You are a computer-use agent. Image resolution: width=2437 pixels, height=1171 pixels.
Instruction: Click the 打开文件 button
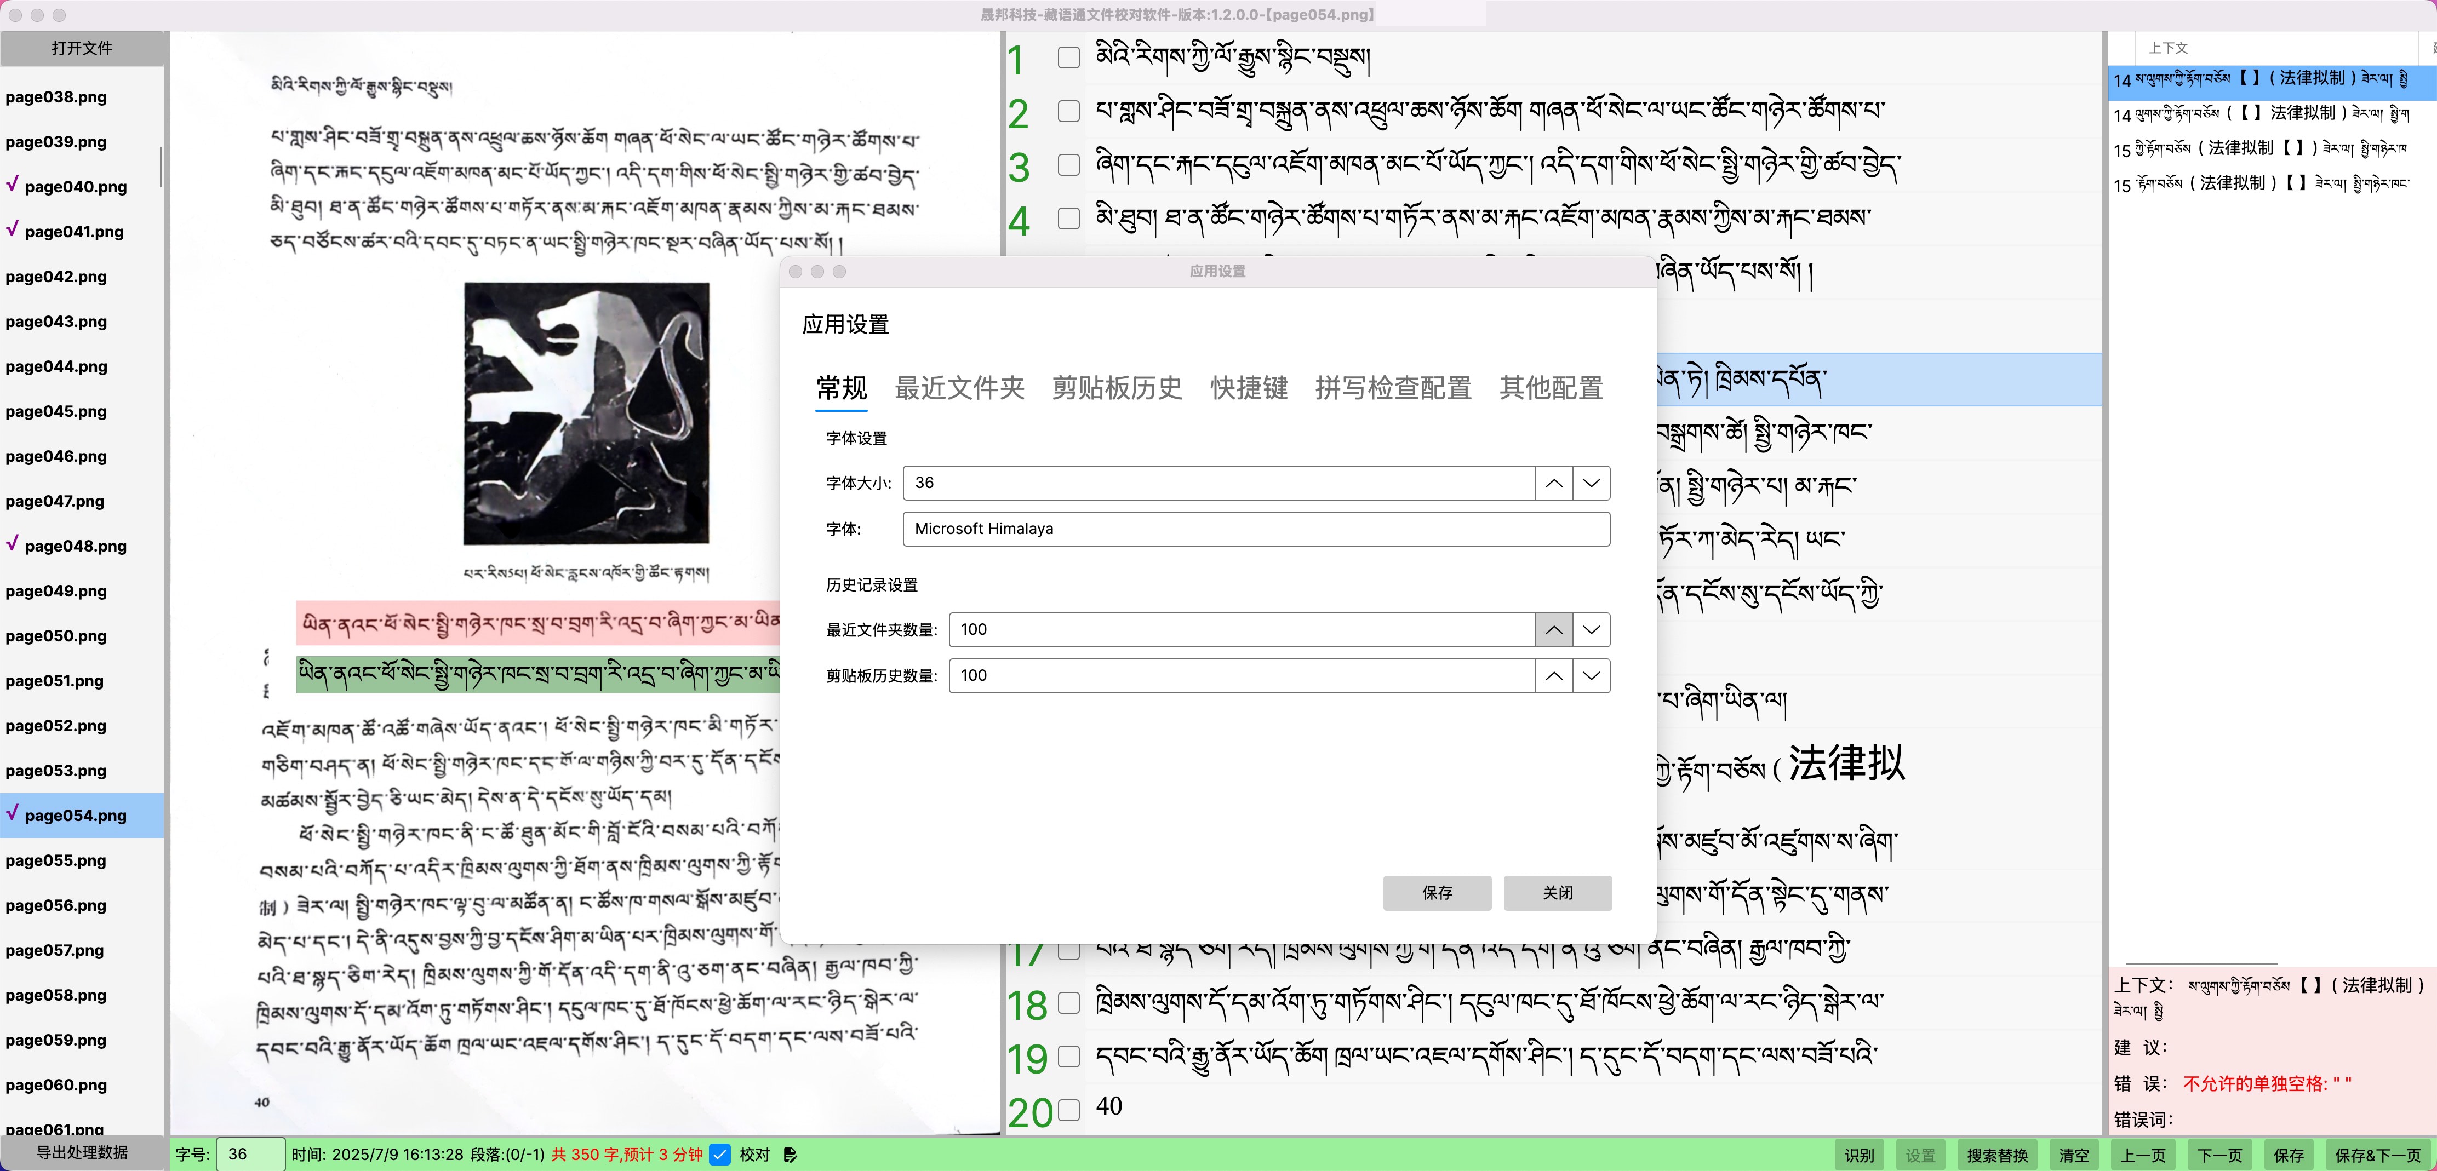pos(82,48)
